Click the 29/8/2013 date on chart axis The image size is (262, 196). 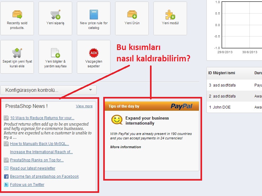point(225,52)
